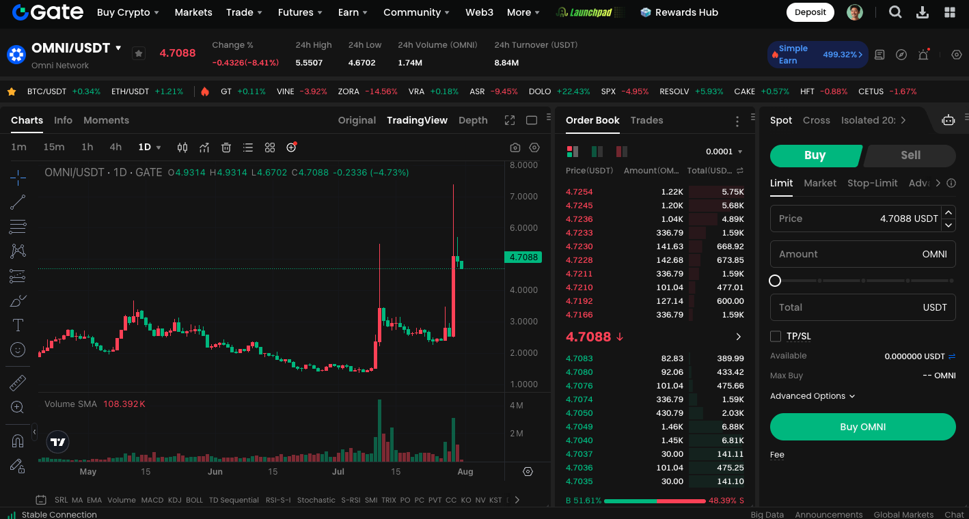The image size is (969, 519).
Task: Open the trading bot robot icon
Action: [x=948, y=120]
